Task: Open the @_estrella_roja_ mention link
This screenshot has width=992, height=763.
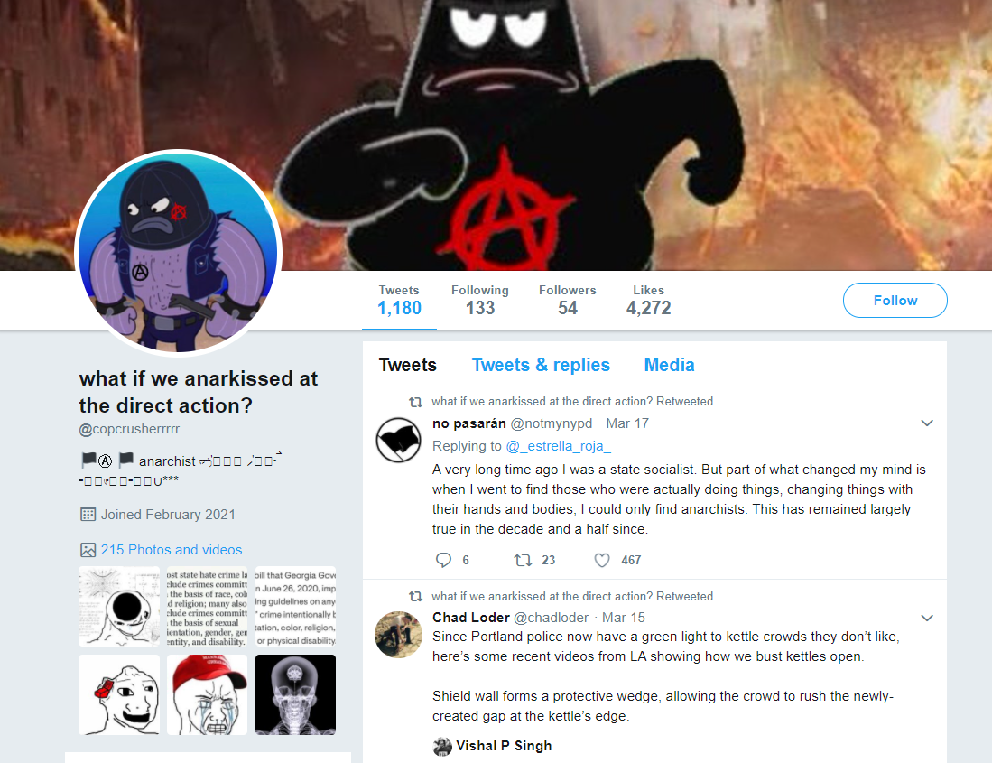Action: click(559, 446)
